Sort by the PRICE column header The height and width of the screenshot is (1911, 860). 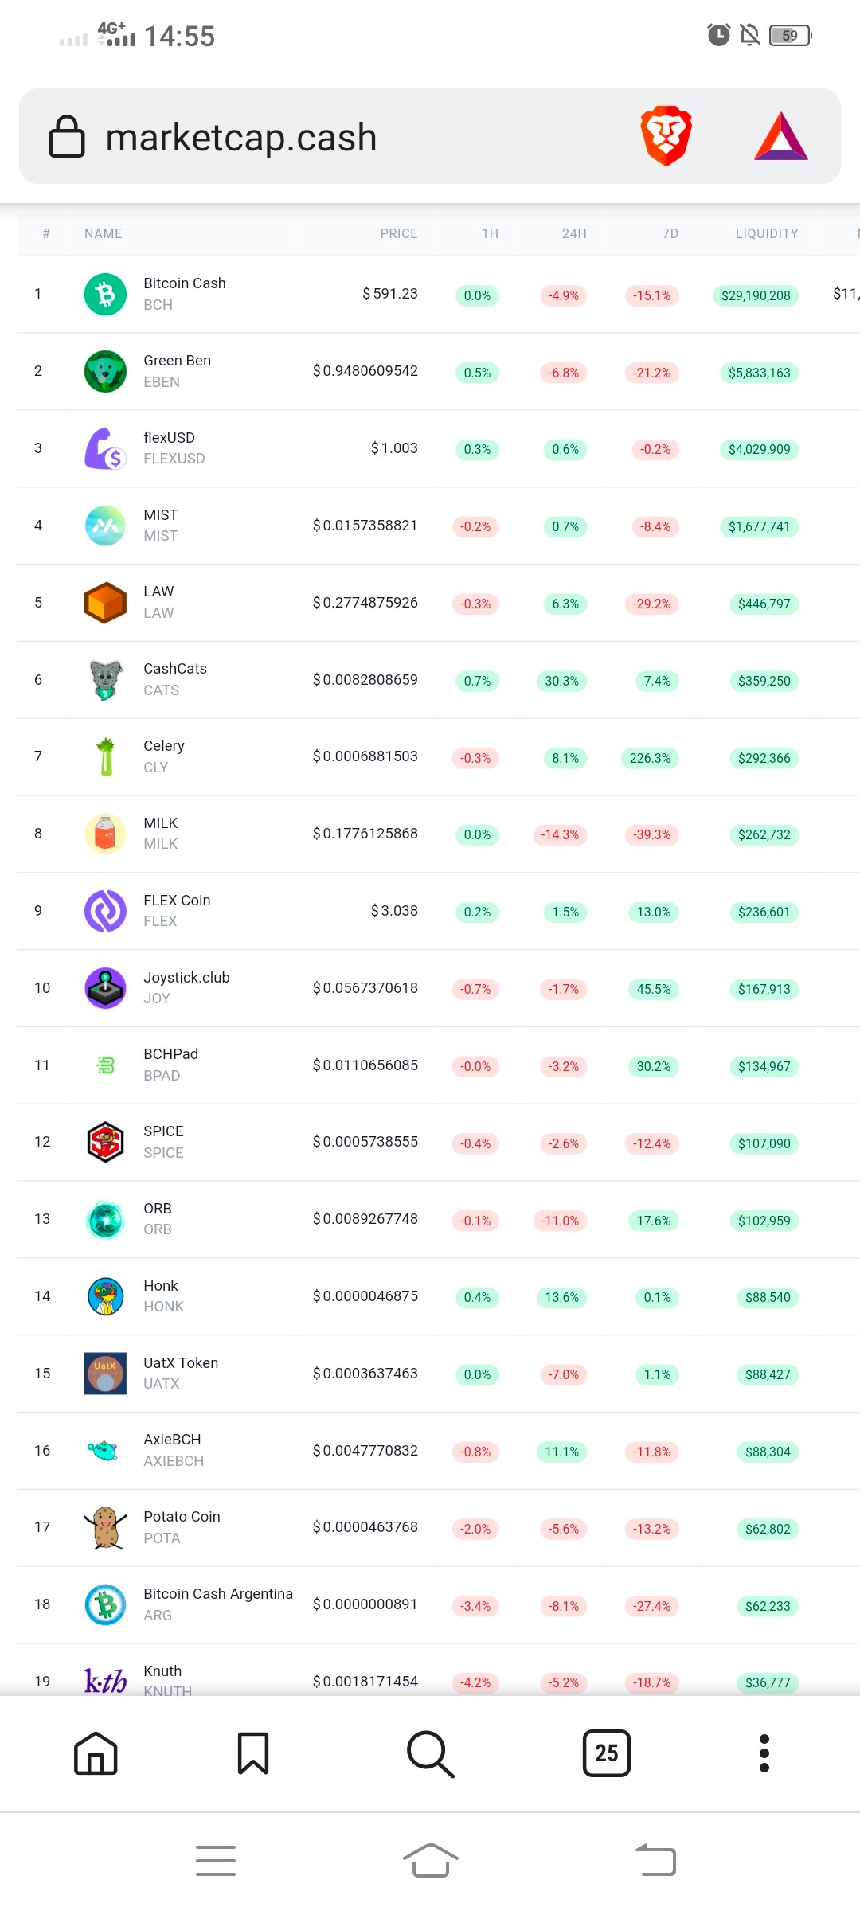399,233
